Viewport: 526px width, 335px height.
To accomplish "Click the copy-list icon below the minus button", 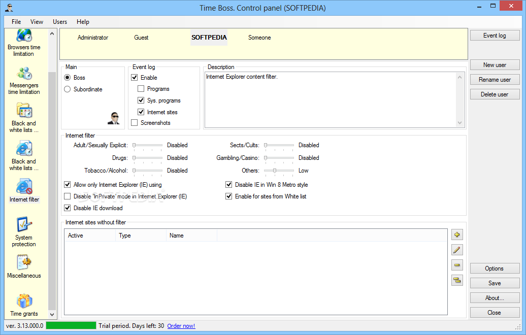I will pos(457,280).
